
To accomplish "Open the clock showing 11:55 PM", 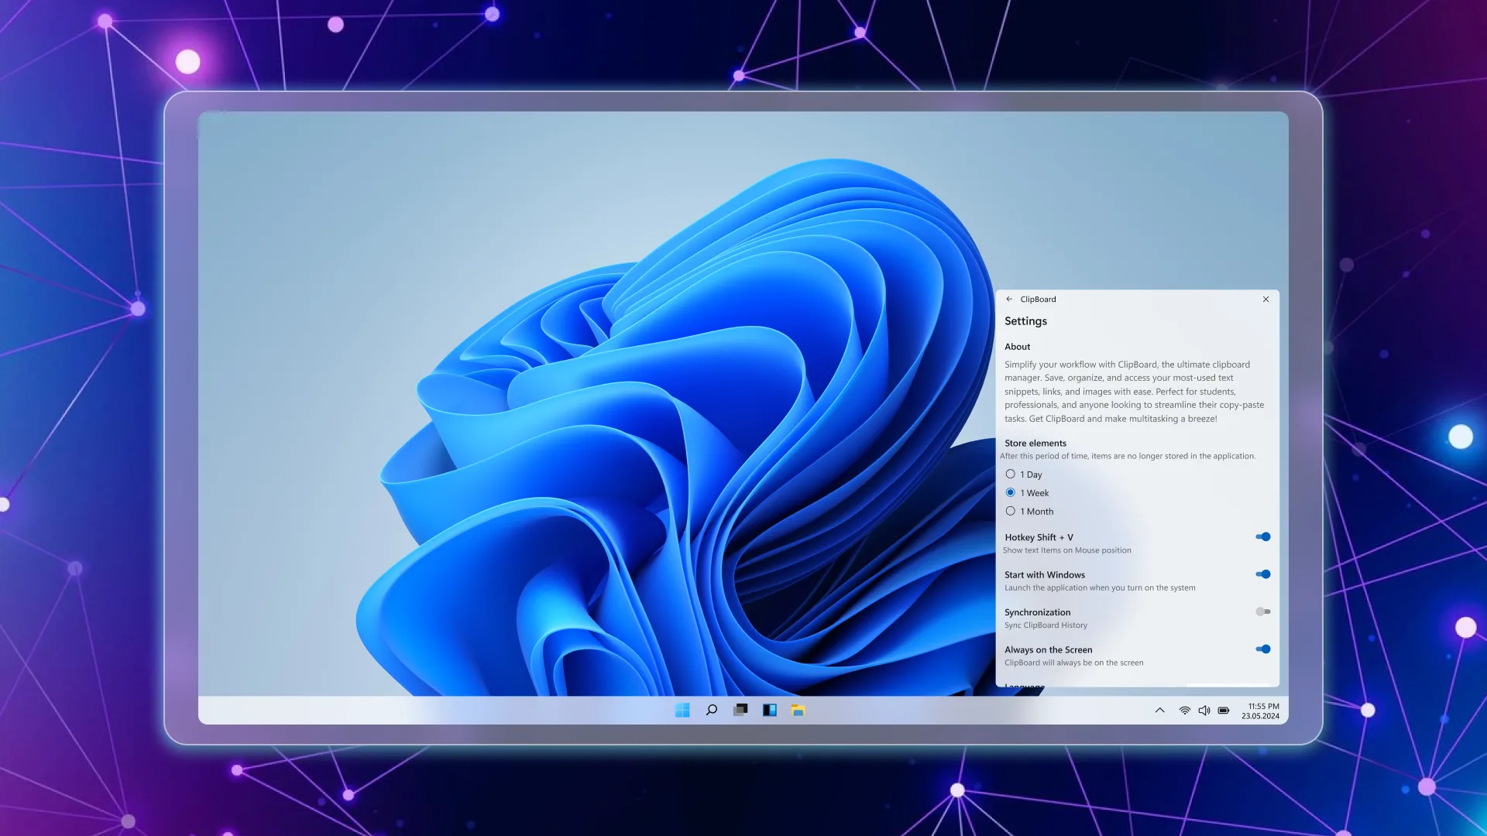I will [1261, 711].
